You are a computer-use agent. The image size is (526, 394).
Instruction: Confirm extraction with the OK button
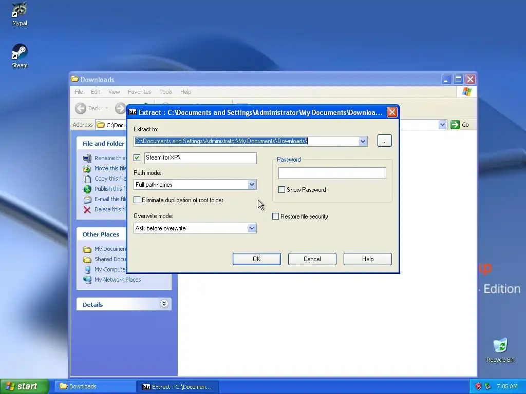tap(257, 259)
